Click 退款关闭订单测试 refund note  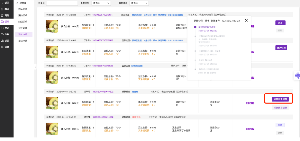[181, 130]
